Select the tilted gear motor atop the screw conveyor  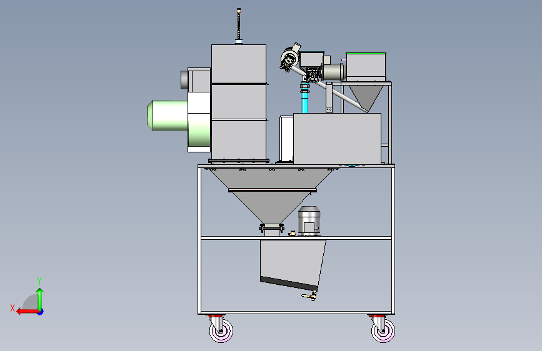tap(290, 57)
